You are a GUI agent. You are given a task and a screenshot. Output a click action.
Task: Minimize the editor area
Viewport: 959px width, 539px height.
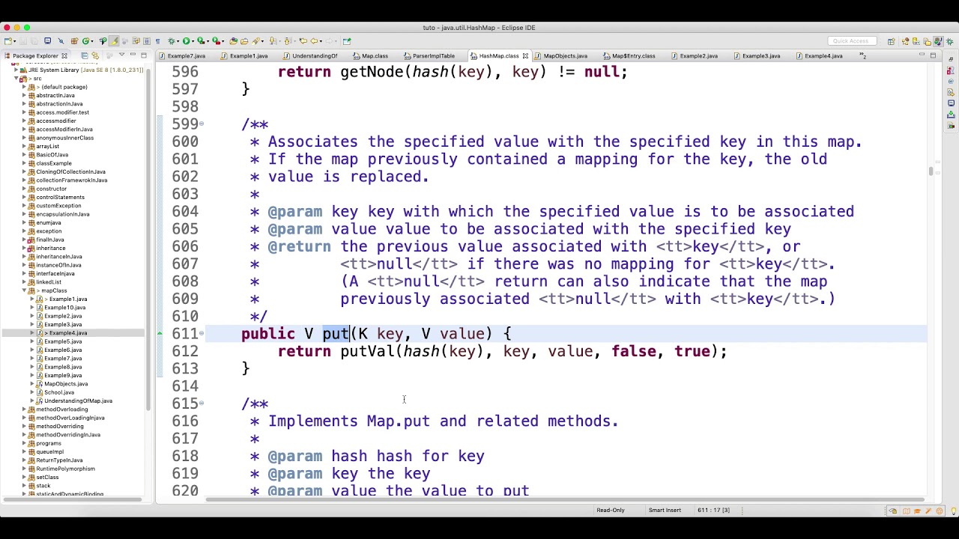pyautogui.click(x=922, y=54)
